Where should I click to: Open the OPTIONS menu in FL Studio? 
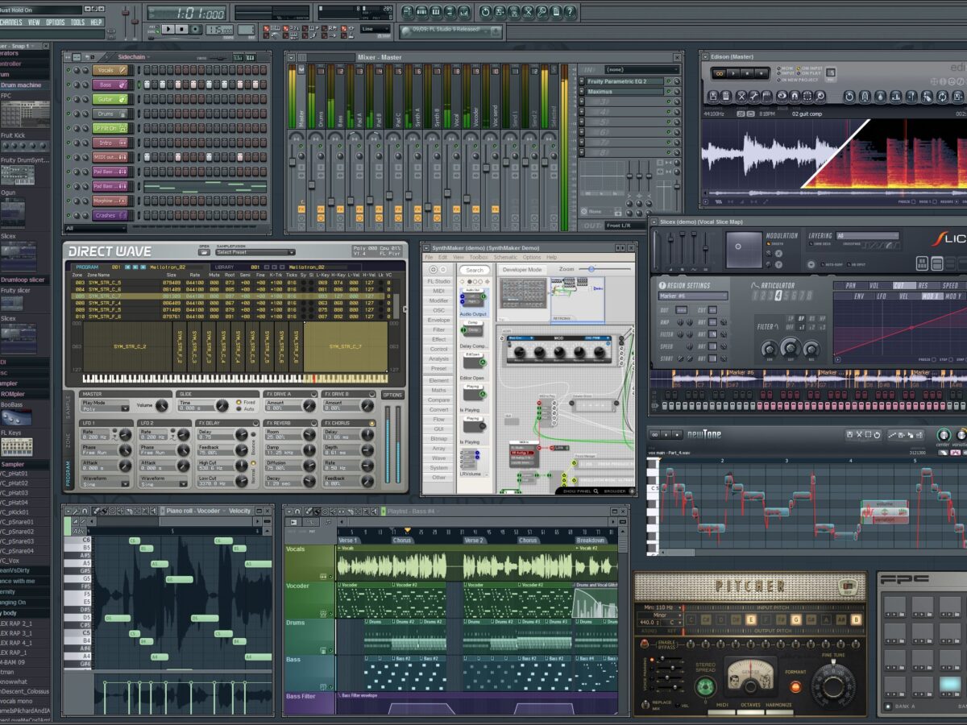(56, 23)
